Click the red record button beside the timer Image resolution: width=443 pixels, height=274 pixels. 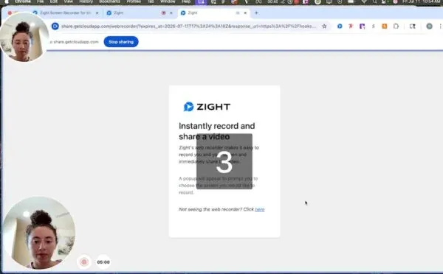[x=84, y=262]
